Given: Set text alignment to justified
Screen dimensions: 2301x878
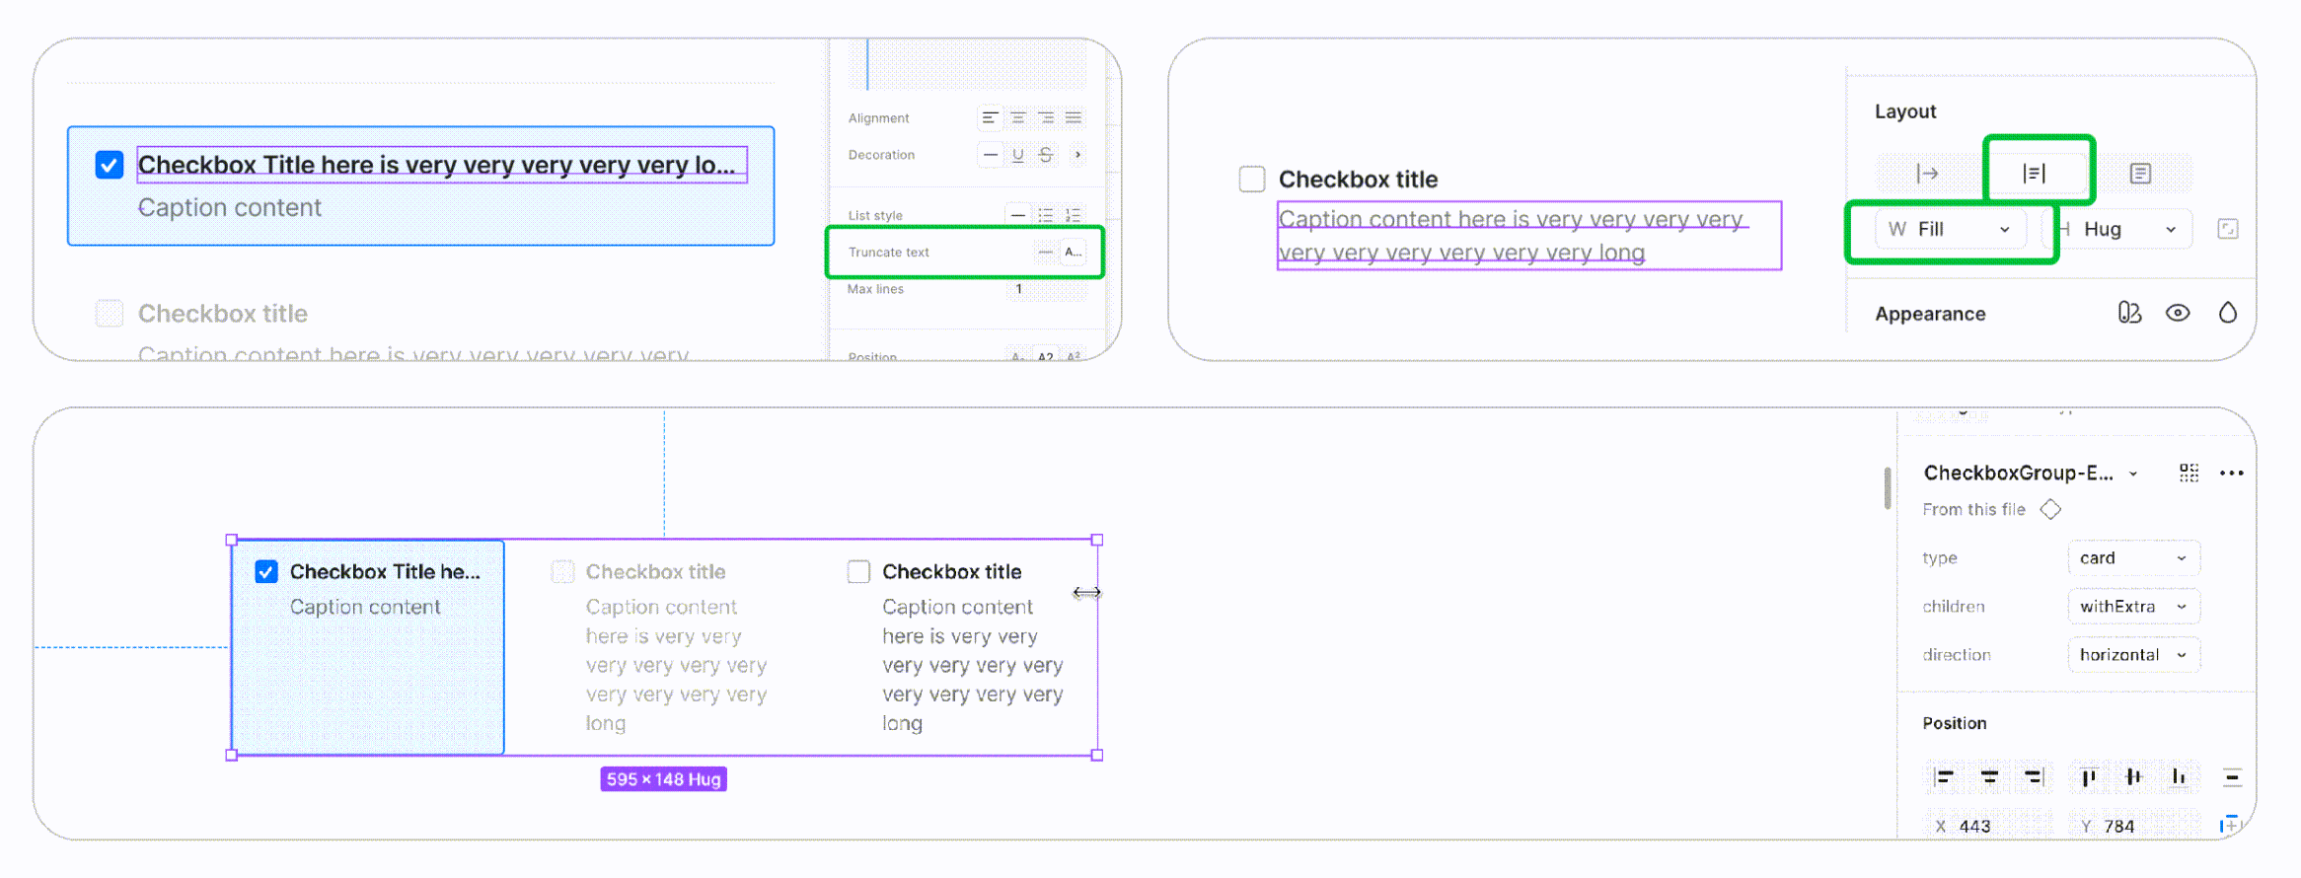Looking at the screenshot, I should point(1074,118).
